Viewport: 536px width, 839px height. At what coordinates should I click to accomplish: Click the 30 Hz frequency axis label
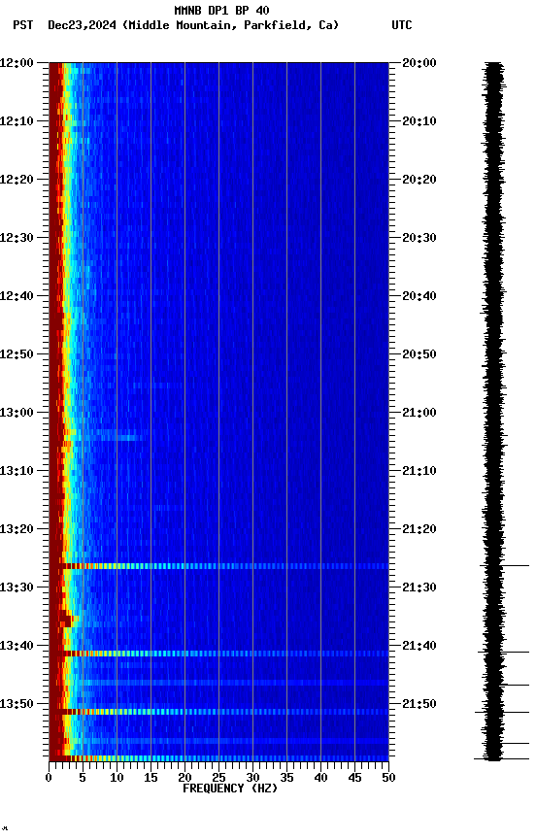point(253,778)
